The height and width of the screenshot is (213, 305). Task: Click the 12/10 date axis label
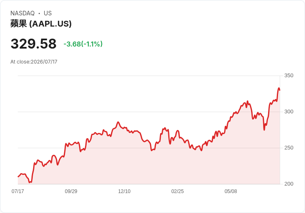click(124, 191)
